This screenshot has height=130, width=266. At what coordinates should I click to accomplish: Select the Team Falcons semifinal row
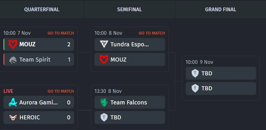[x=130, y=102]
